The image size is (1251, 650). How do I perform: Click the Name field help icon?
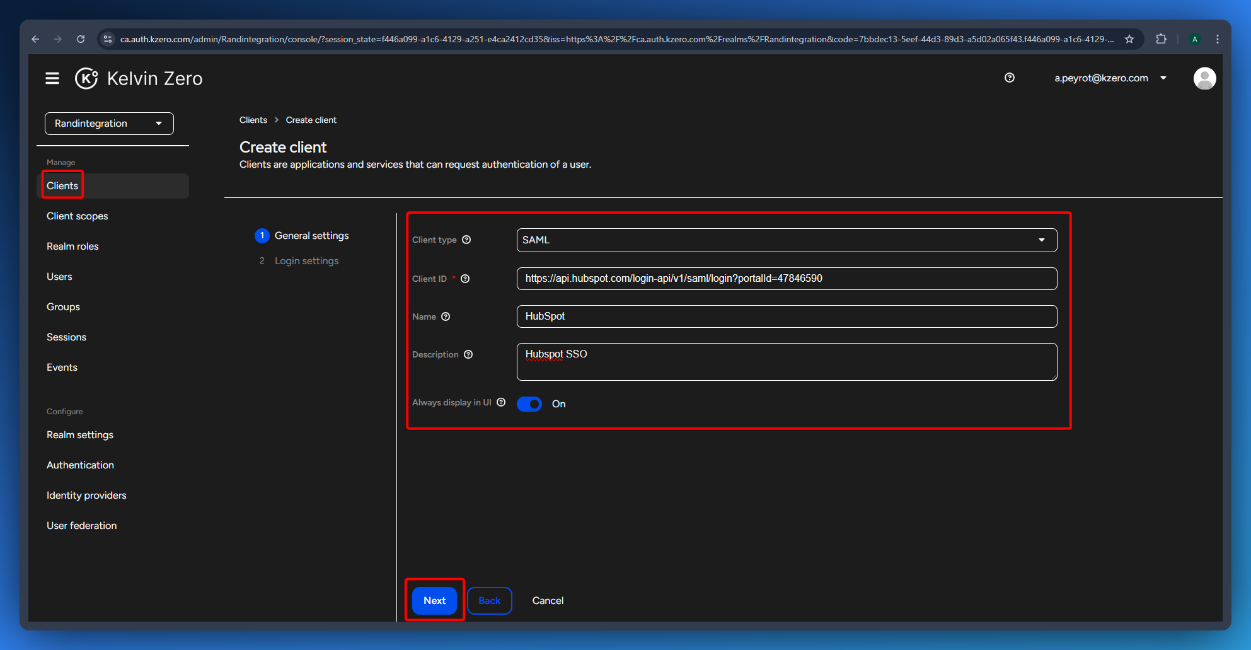click(446, 316)
